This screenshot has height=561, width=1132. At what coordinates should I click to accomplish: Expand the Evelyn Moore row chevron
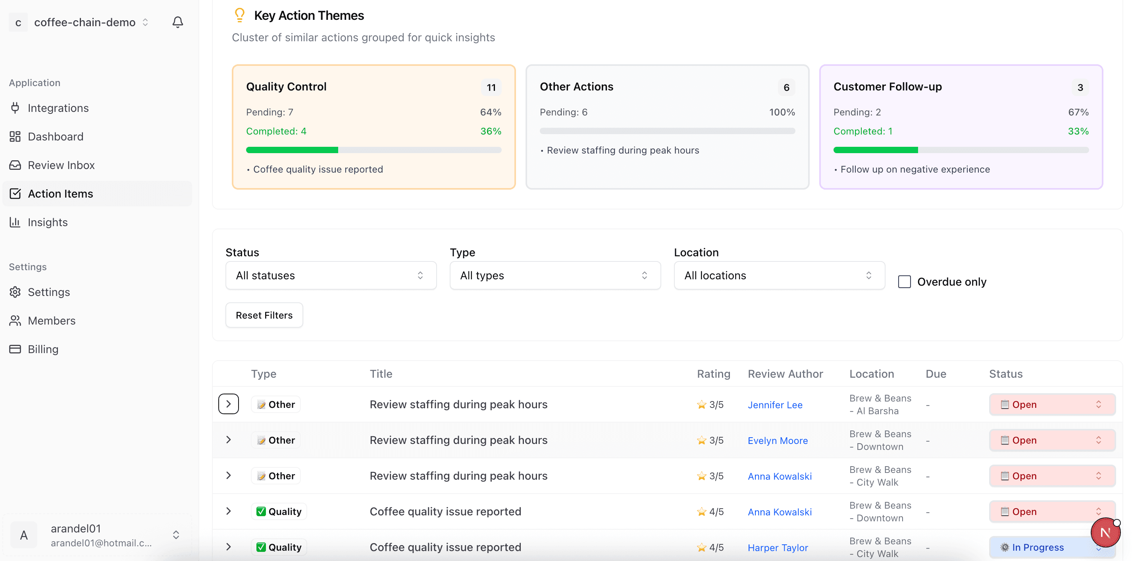click(229, 440)
